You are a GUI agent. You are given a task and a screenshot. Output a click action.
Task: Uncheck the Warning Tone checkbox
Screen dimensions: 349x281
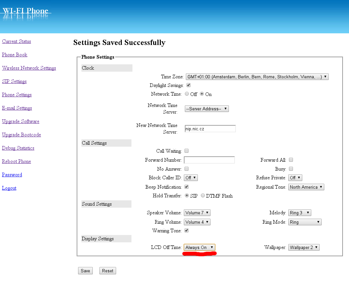coord(187,230)
